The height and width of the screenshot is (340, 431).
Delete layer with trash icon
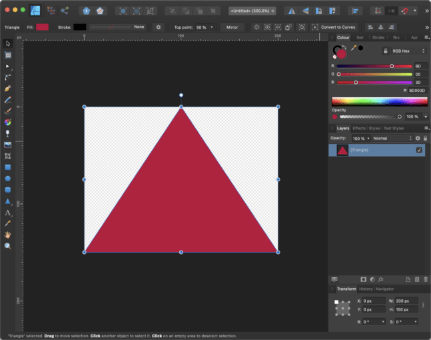pyautogui.click(x=426, y=279)
